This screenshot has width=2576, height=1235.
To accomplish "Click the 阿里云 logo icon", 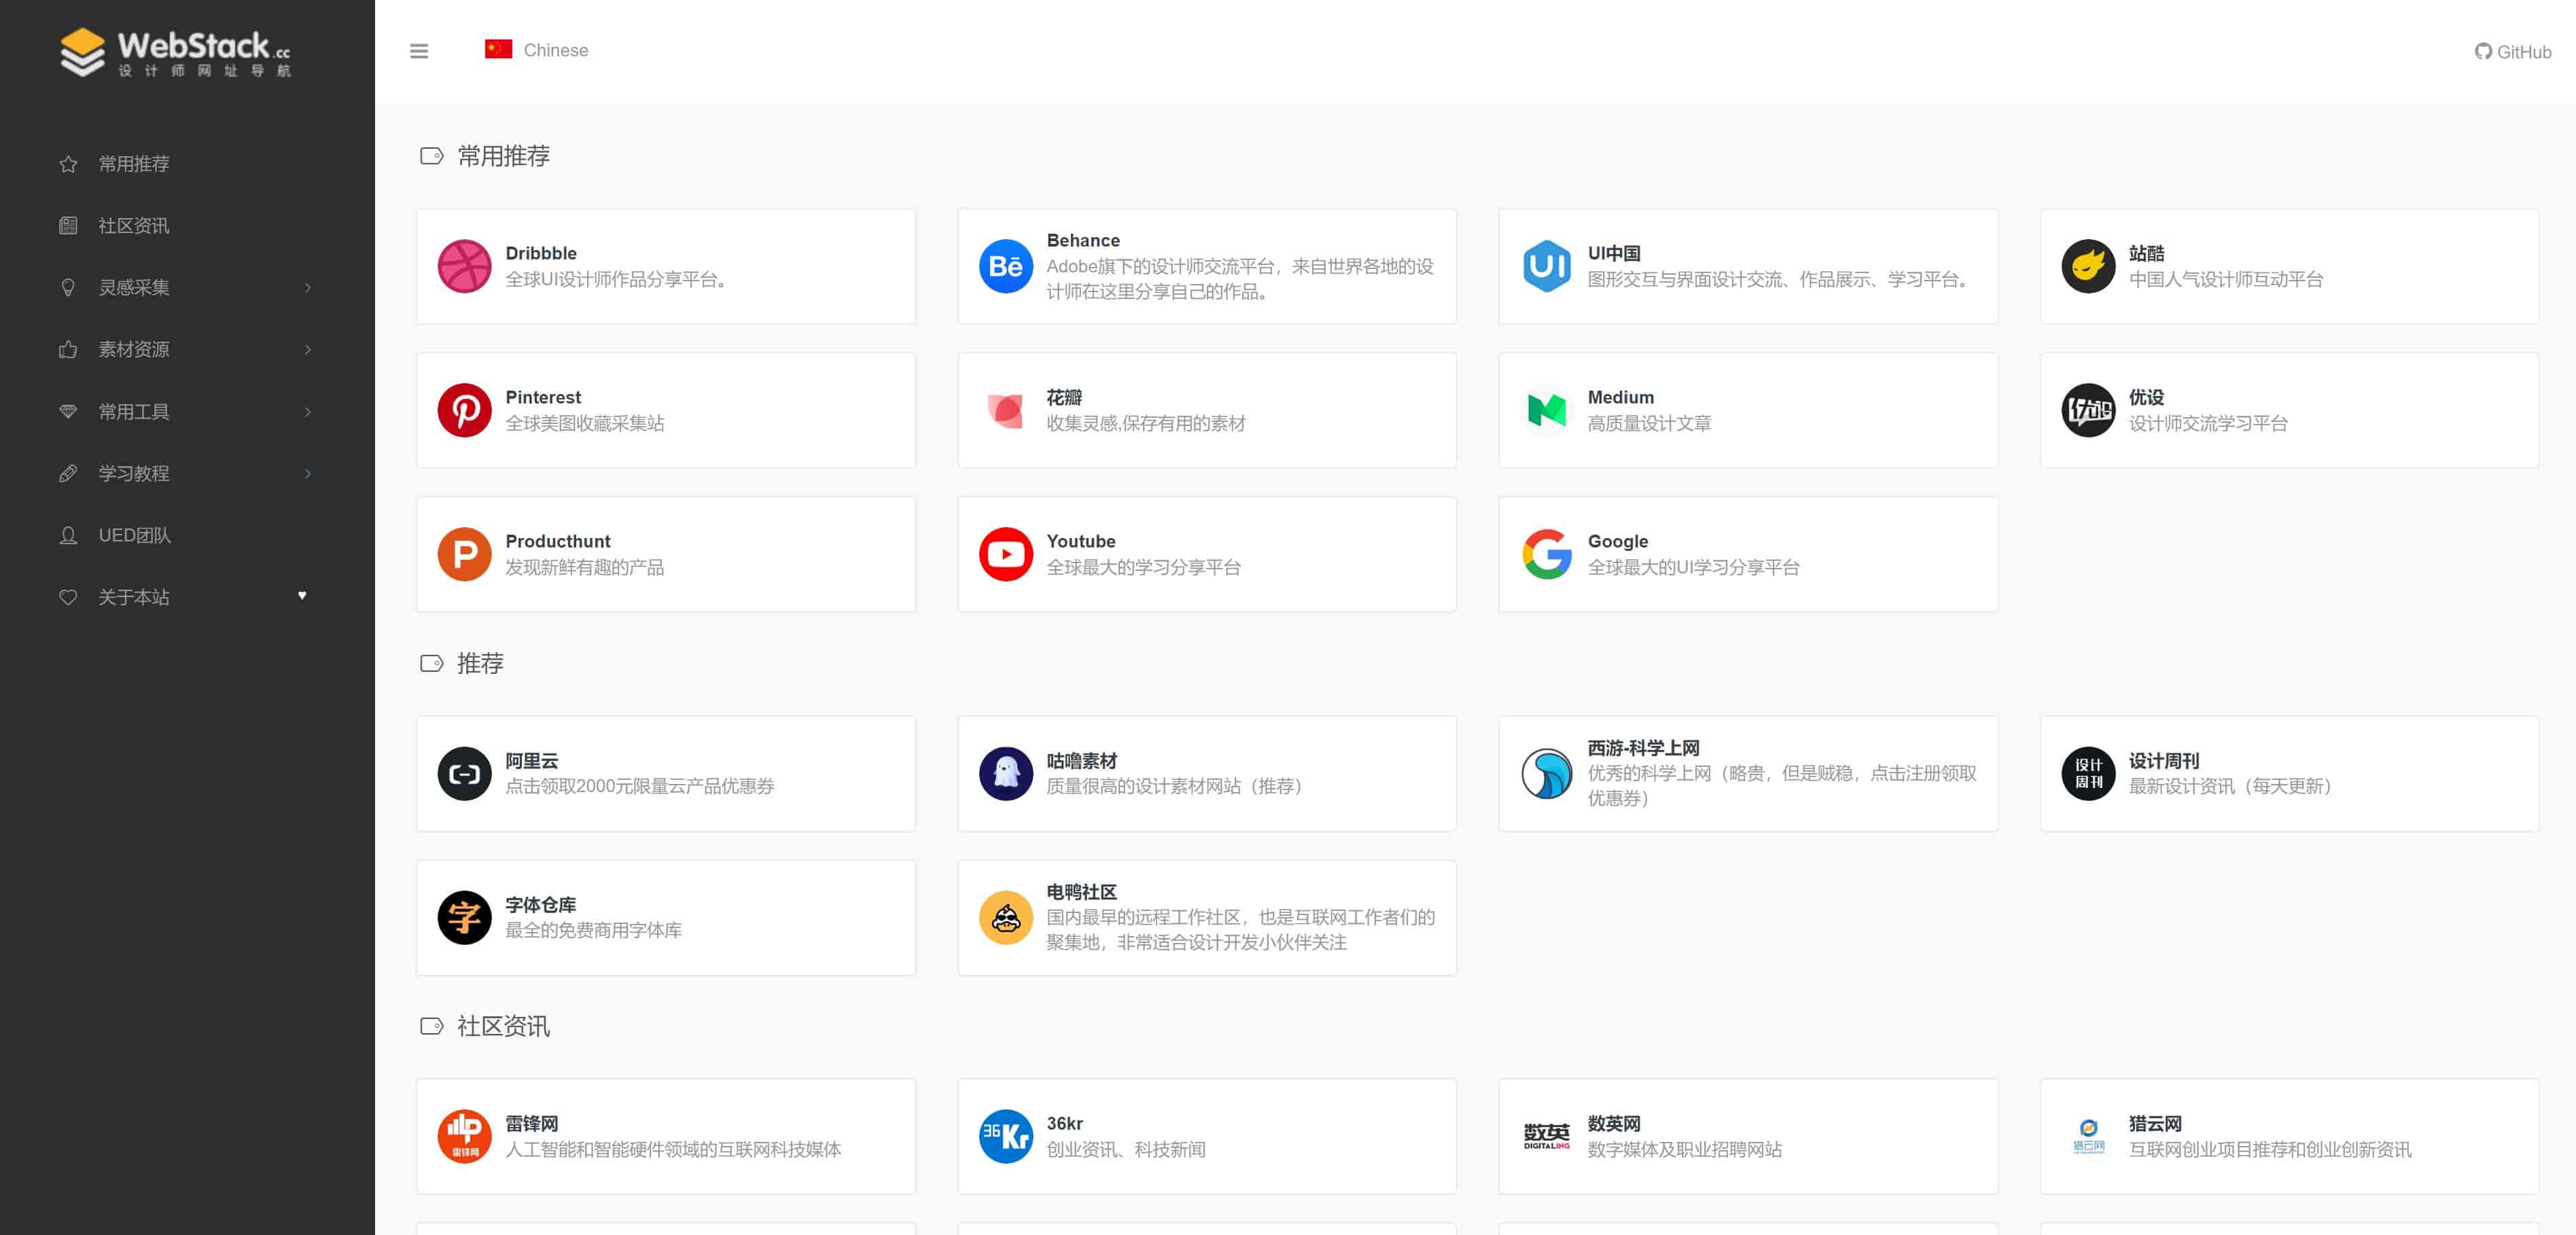I will (464, 773).
